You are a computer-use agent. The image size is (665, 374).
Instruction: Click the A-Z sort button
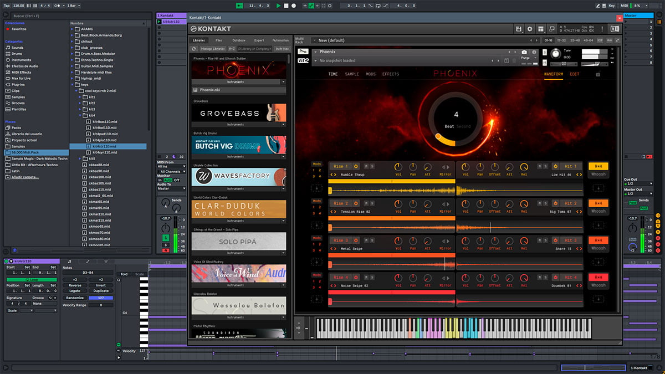(232, 49)
